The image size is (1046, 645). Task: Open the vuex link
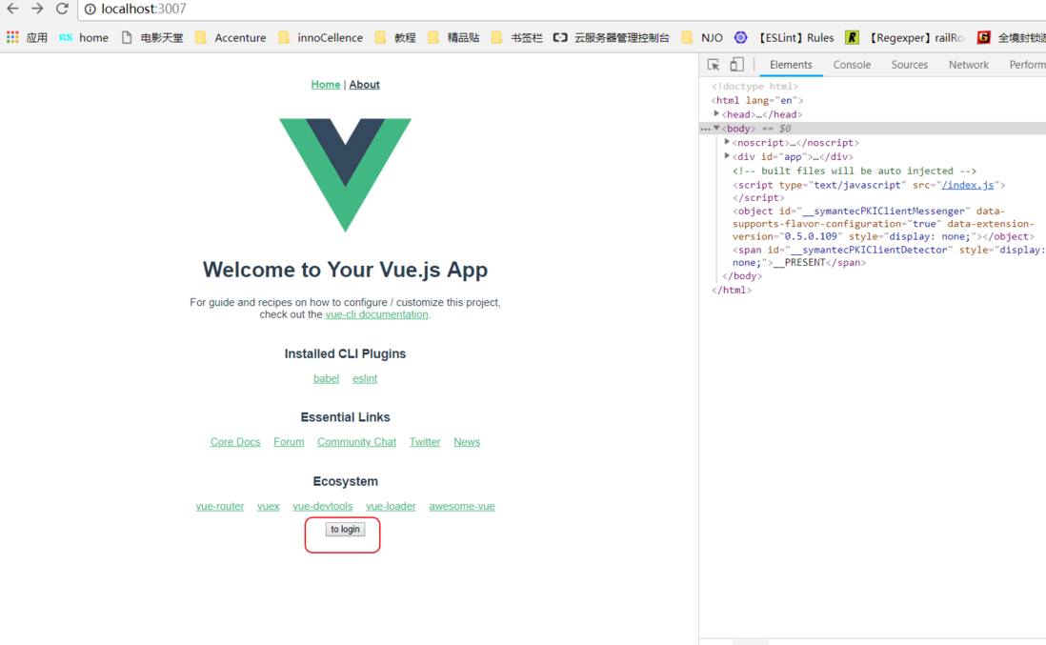269,506
